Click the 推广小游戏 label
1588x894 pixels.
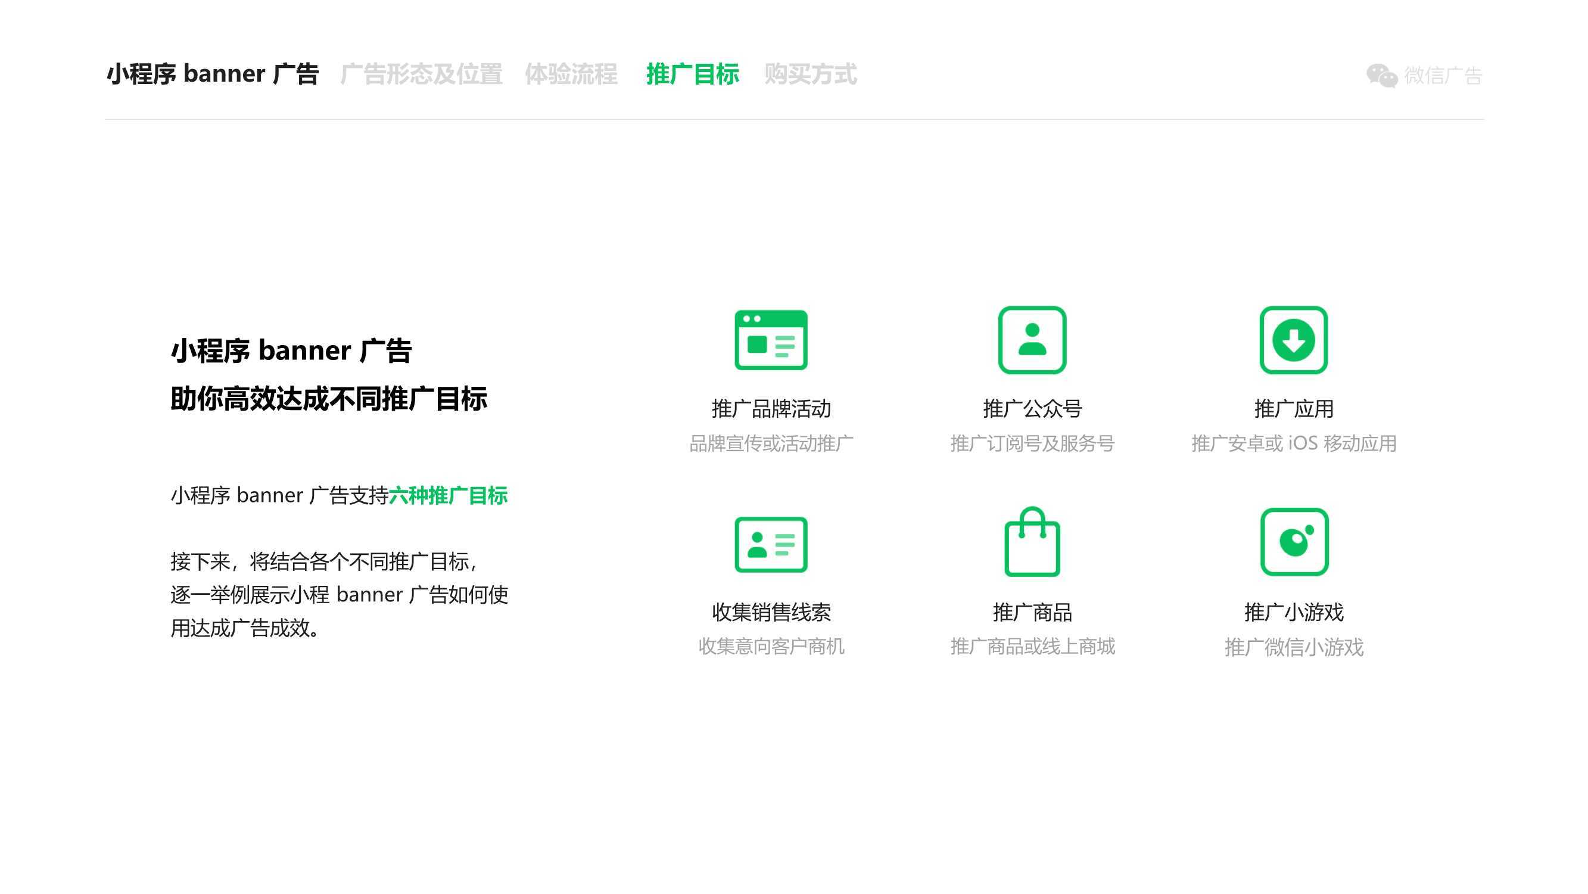click(1294, 612)
